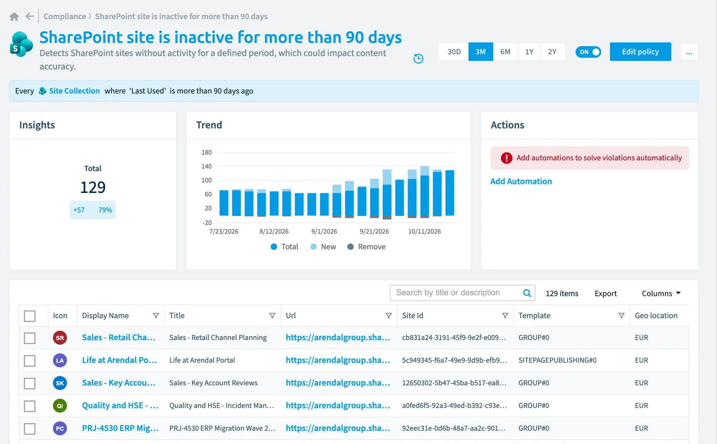Click the Add Automation link
Image resolution: width=717 pixels, height=444 pixels.
[521, 181]
